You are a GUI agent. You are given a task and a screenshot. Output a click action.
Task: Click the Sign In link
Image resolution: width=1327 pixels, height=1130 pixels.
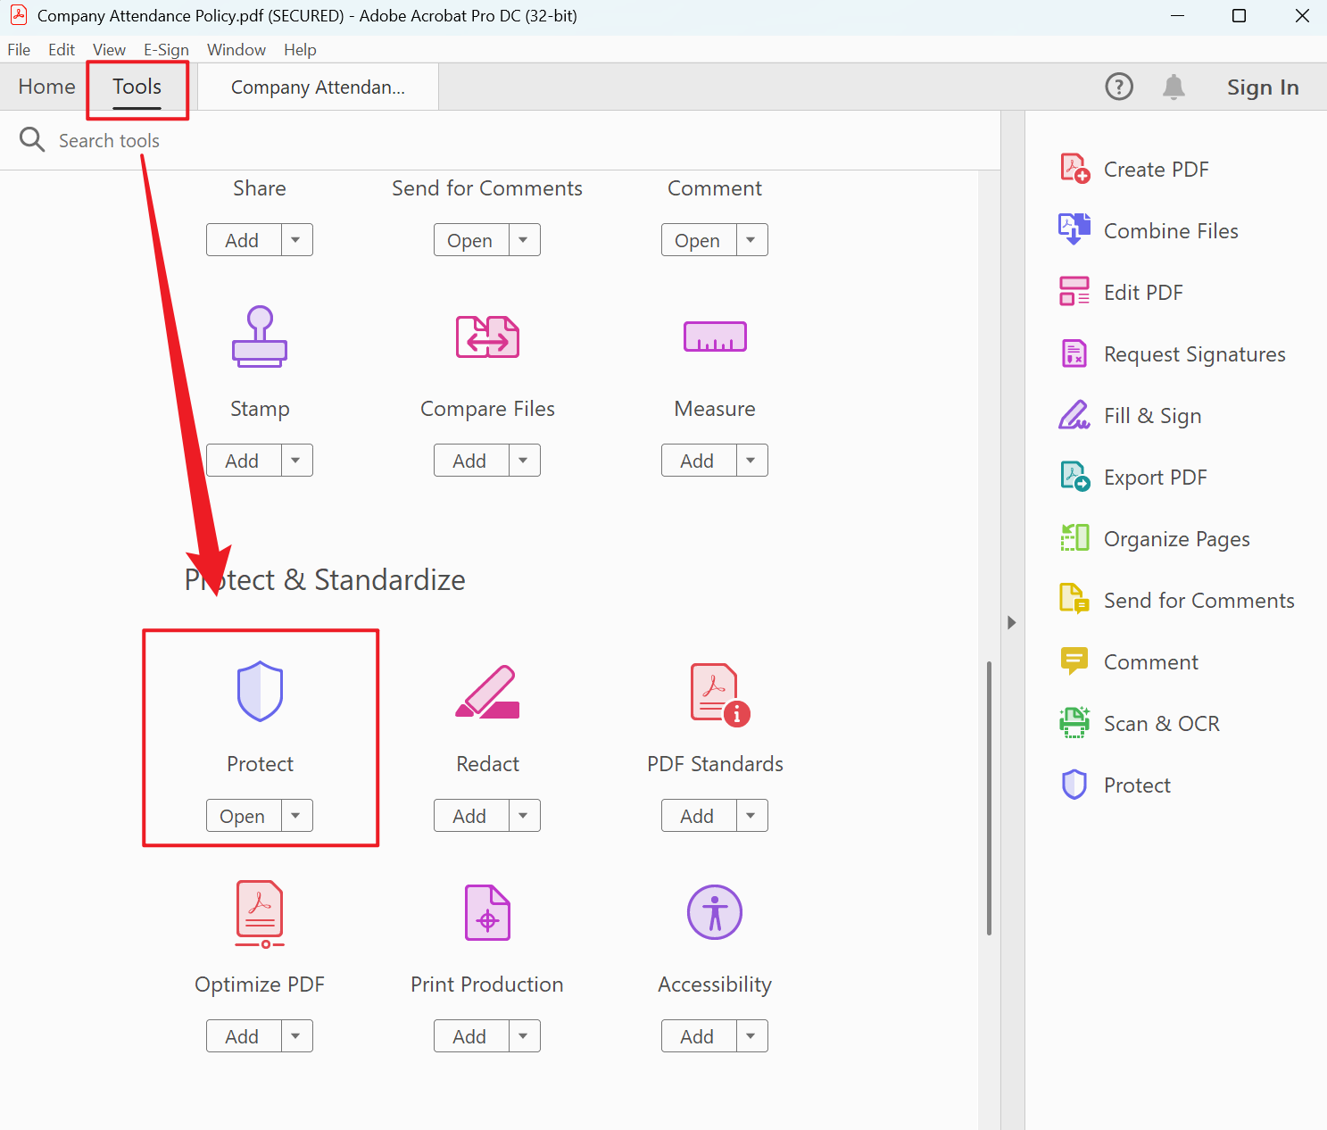[x=1262, y=87]
